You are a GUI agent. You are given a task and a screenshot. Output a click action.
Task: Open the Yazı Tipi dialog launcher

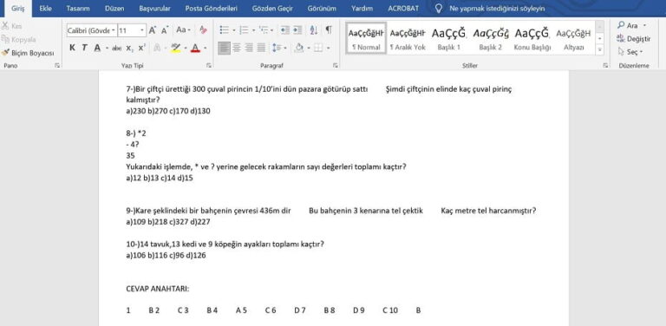click(x=208, y=66)
